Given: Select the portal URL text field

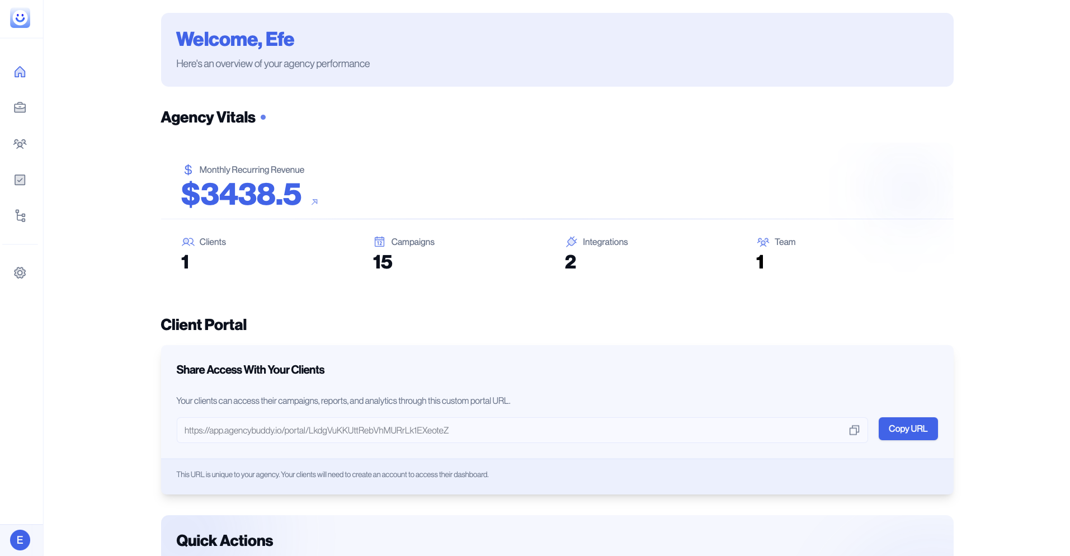Looking at the screenshot, I should pos(503,430).
